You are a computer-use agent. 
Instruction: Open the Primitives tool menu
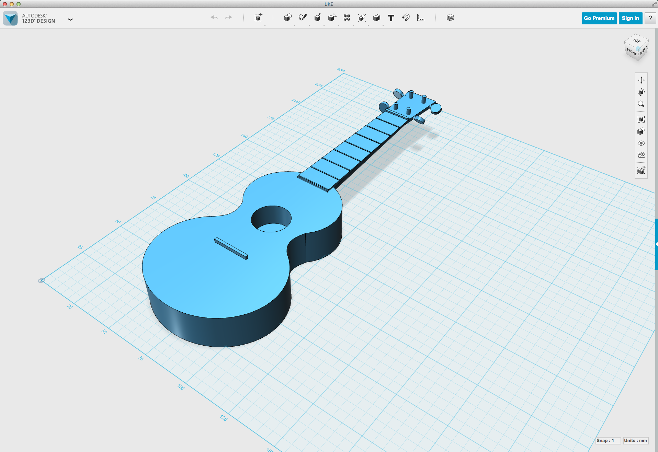pos(288,18)
